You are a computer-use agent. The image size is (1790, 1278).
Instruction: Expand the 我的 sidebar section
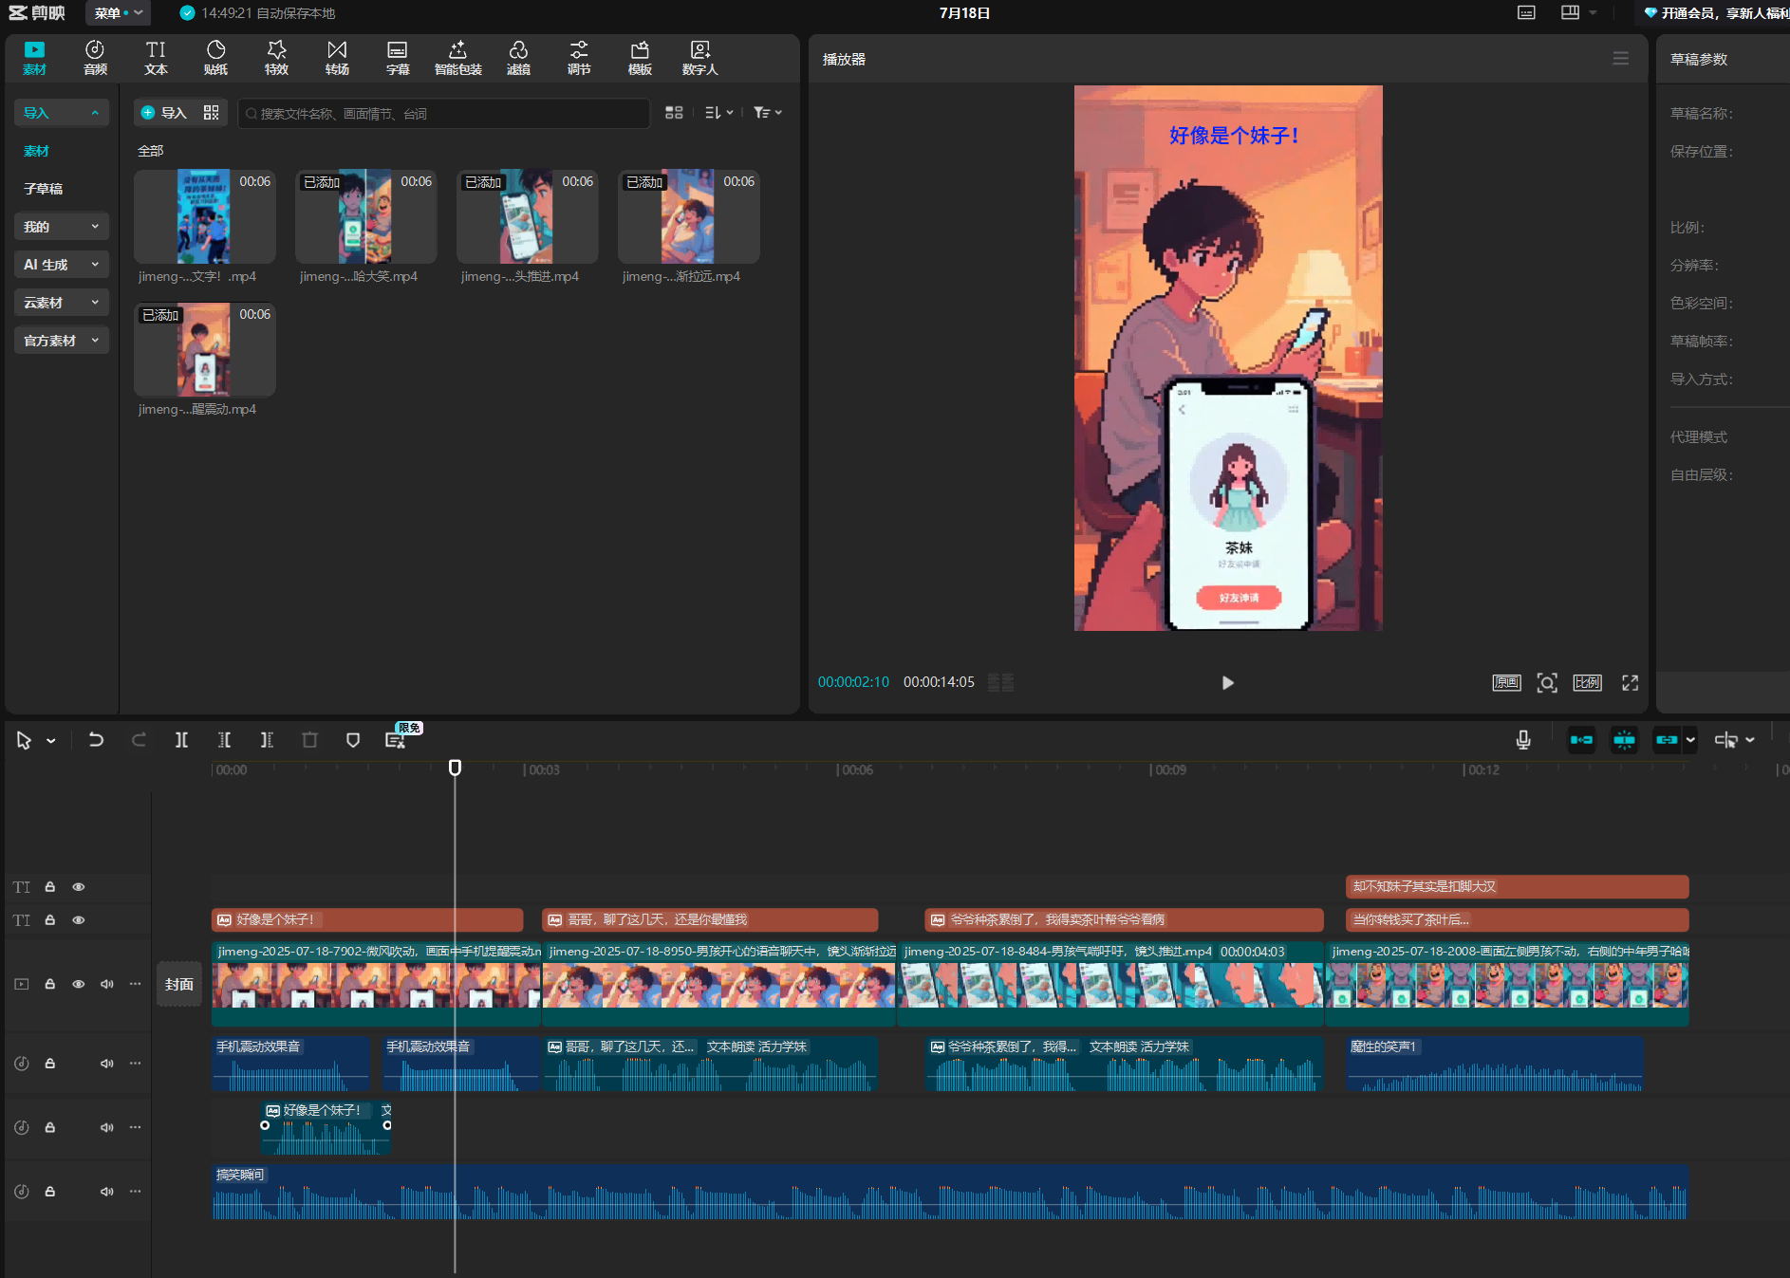pos(62,227)
